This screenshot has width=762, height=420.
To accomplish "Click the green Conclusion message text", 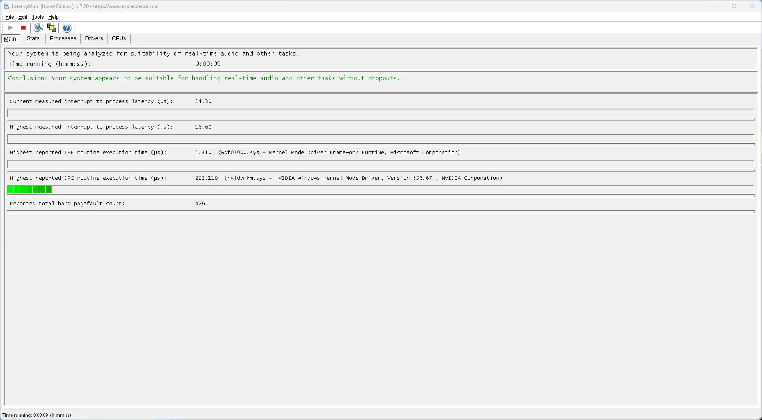I will [204, 78].
